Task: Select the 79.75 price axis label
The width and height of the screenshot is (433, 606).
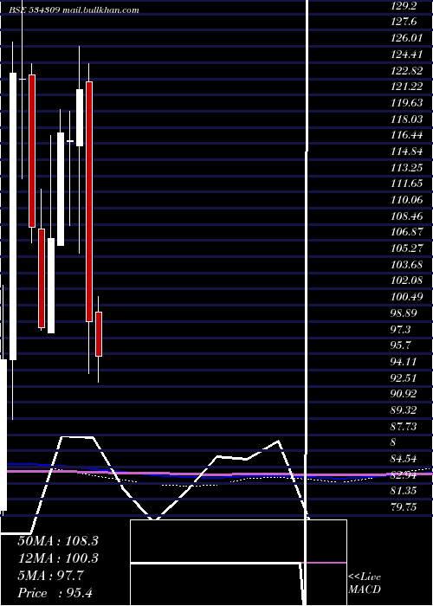Action: tap(404, 506)
